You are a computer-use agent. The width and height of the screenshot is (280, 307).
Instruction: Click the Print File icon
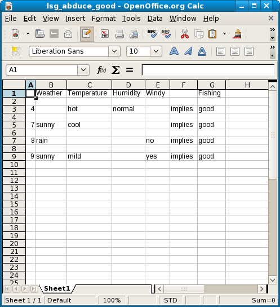coord(119,34)
